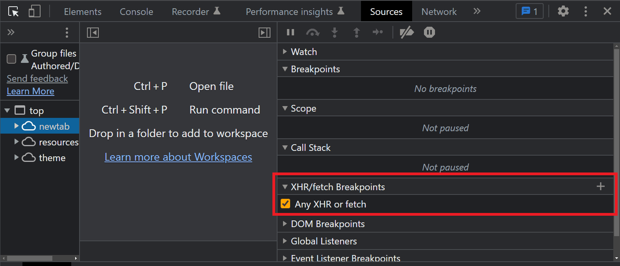Click the step icon in debugger toolbar
Viewport: 620px width, 266px height.
tap(378, 32)
